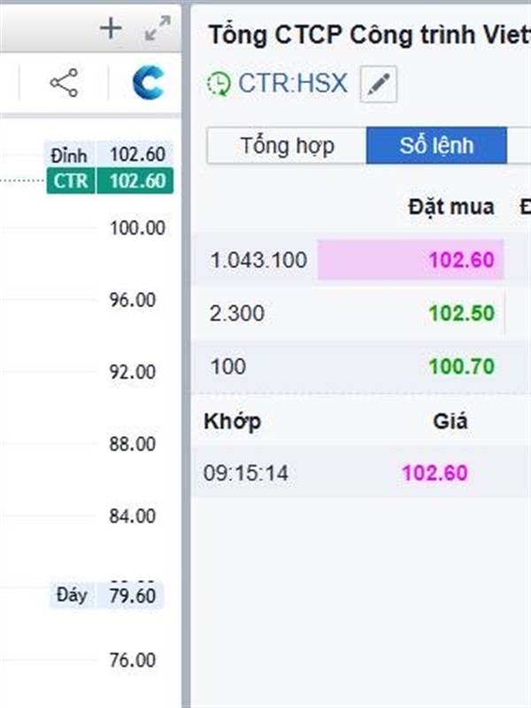Image resolution: width=531 pixels, height=708 pixels.
Task: Click the pencil edit icon next to CTR:HSX
Action: [379, 85]
